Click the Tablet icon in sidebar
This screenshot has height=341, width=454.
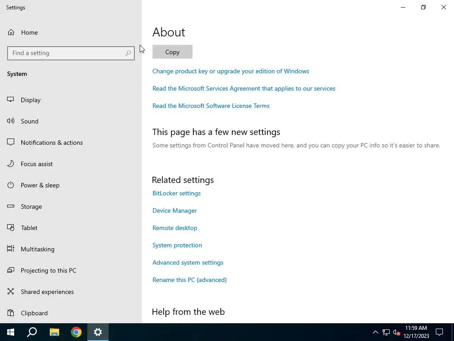click(x=11, y=228)
